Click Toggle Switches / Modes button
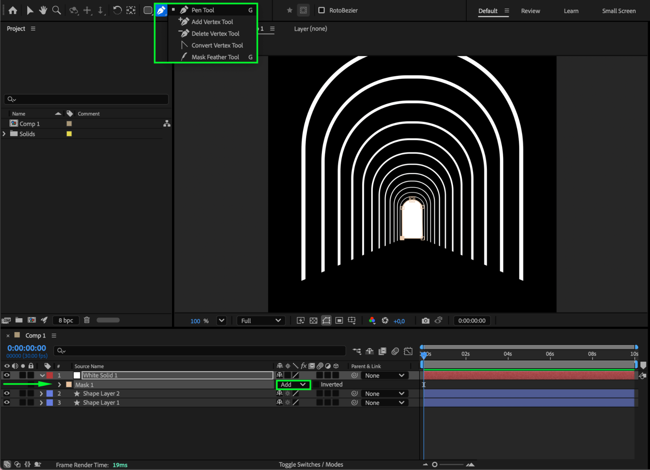The width and height of the screenshot is (650, 470). [311, 464]
